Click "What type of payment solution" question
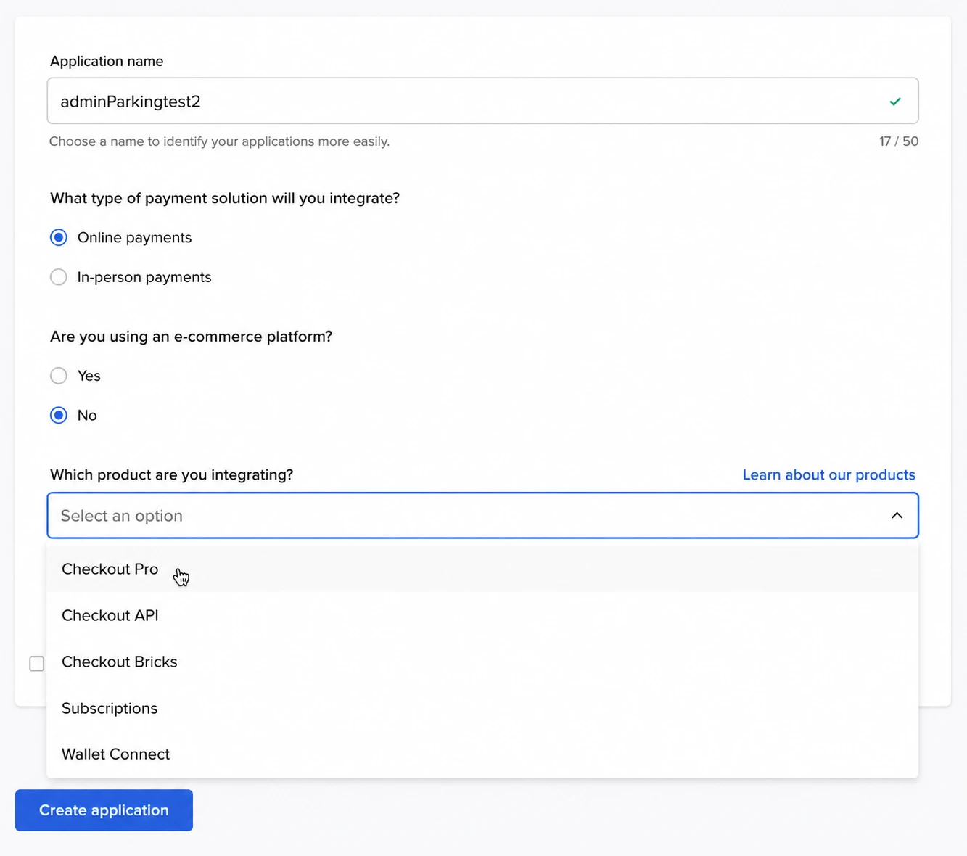This screenshot has width=967, height=856. tap(225, 198)
